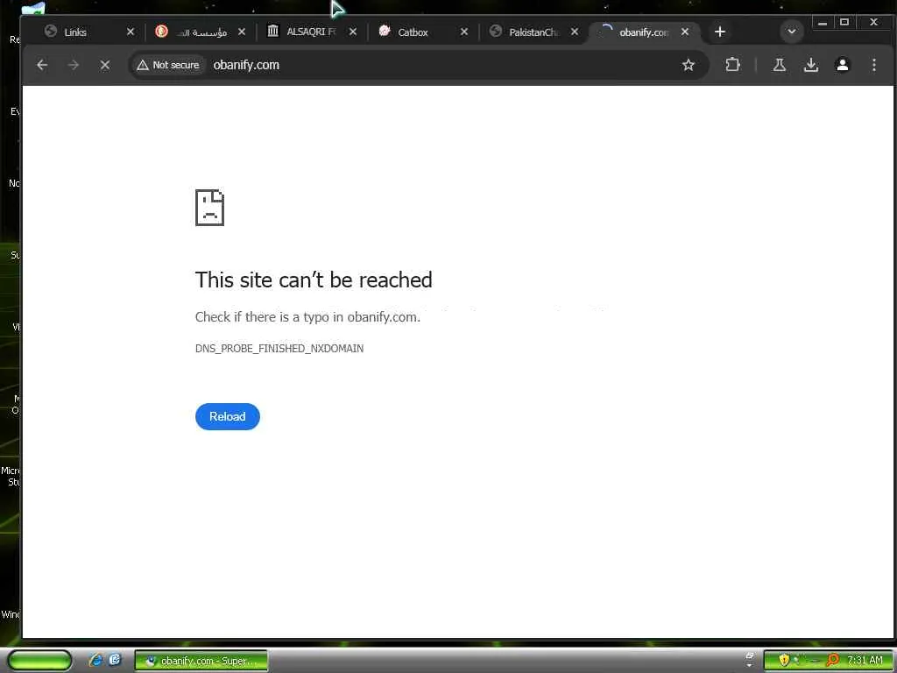Click the 'This site can't be reached' heading

click(314, 280)
